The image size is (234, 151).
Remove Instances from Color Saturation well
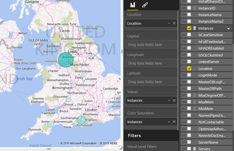(x=174, y=122)
